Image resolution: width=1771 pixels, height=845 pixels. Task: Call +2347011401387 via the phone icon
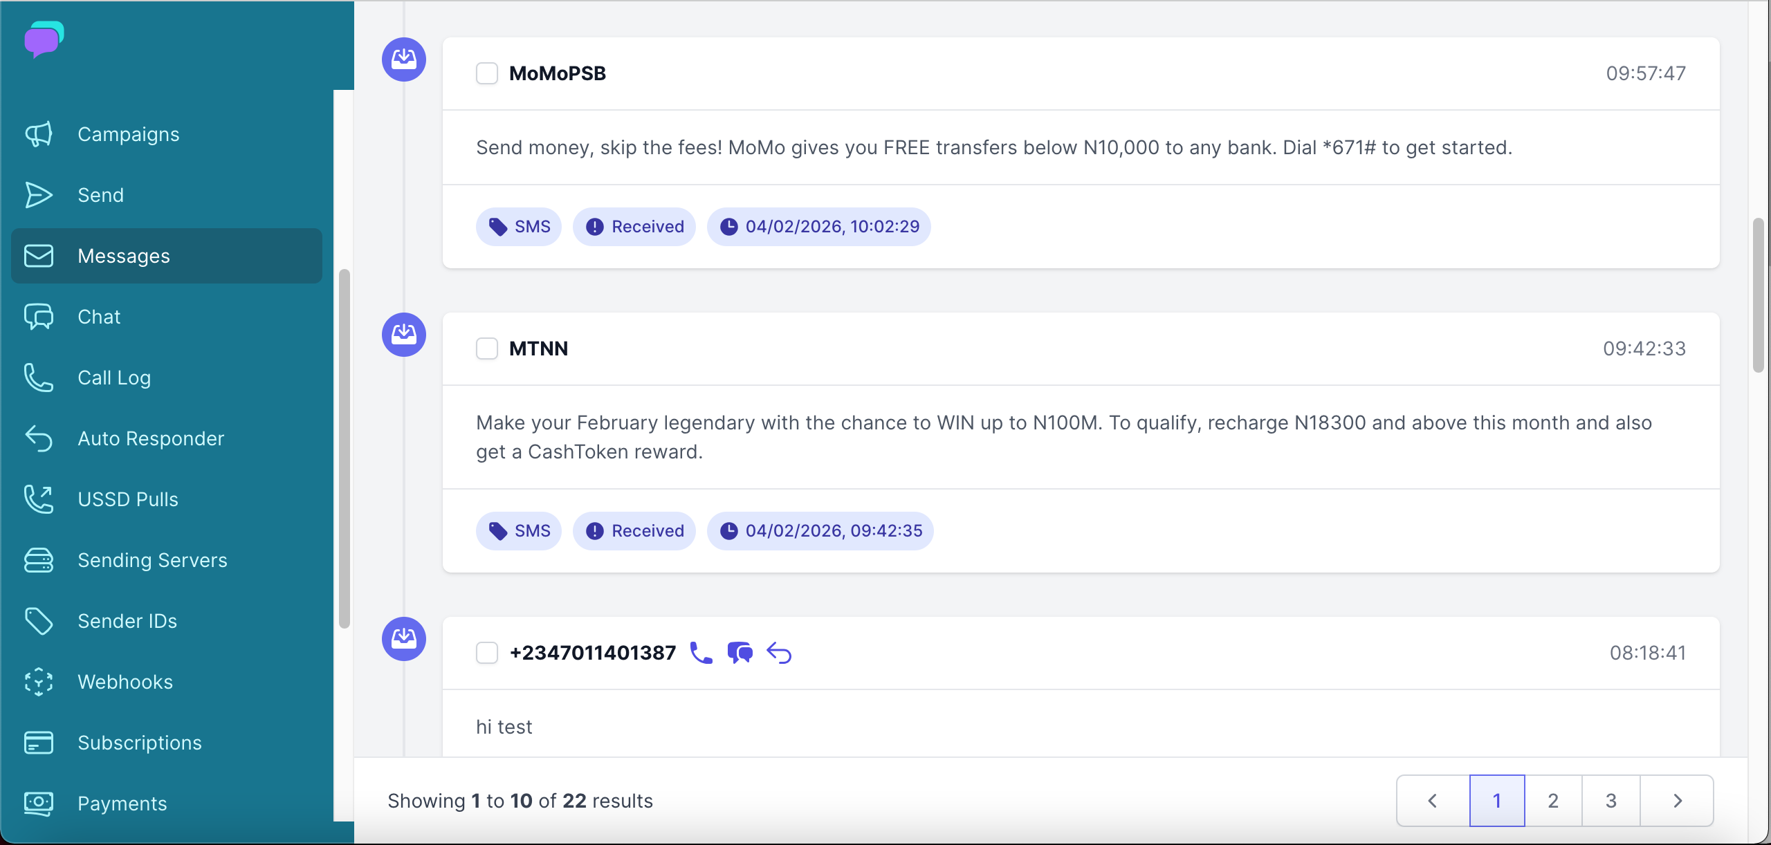pyautogui.click(x=701, y=652)
